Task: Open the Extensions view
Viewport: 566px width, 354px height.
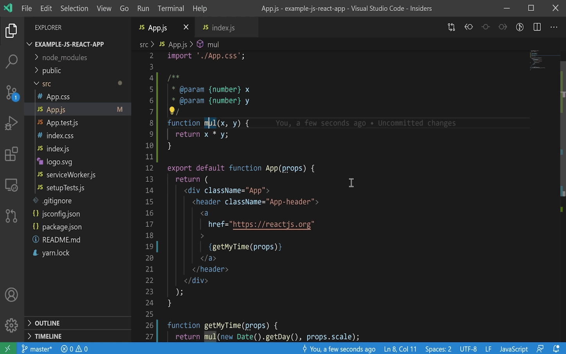Action: pos(11,154)
